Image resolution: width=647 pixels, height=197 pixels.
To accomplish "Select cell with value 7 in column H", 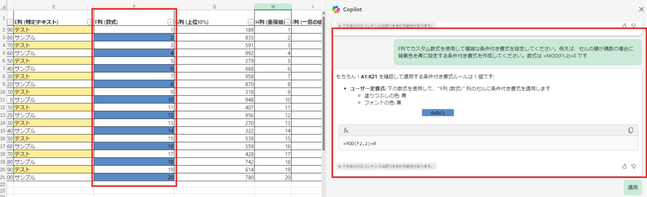I will pos(273,76).
